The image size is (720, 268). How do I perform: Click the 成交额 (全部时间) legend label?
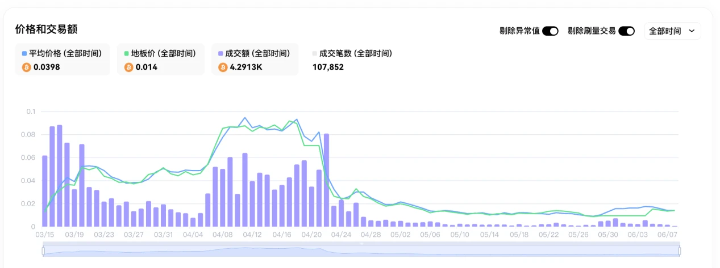tap(257, 54)
